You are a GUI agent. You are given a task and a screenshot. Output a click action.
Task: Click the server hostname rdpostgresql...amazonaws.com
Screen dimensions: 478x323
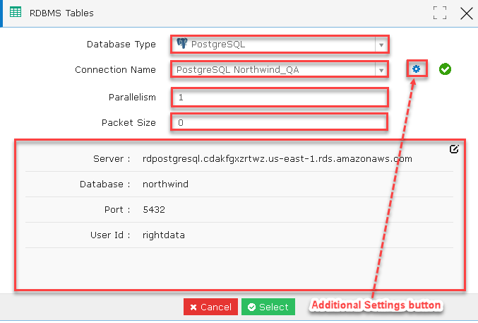[277, 159]
